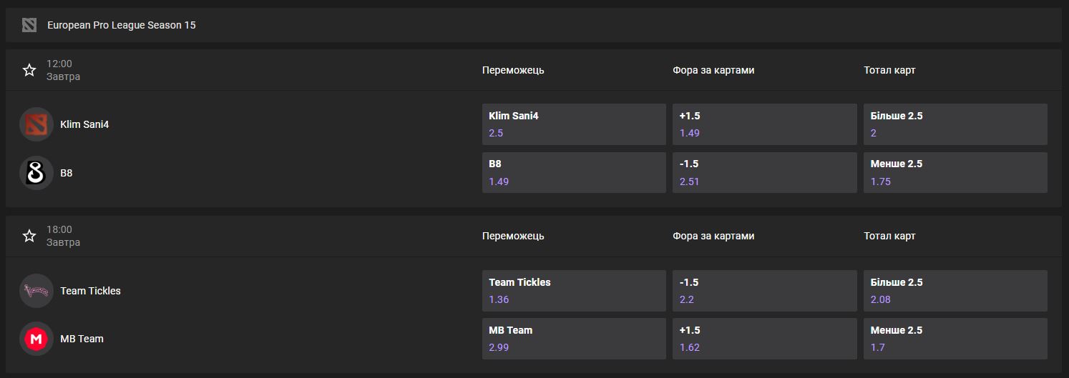The image size is (1069, 378).
Task: Select -1.5 handicap odds 2.51
Action: (x=765, y=172)
